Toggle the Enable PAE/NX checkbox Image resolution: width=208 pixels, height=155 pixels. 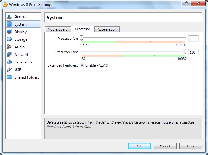[x=82, y=65]
